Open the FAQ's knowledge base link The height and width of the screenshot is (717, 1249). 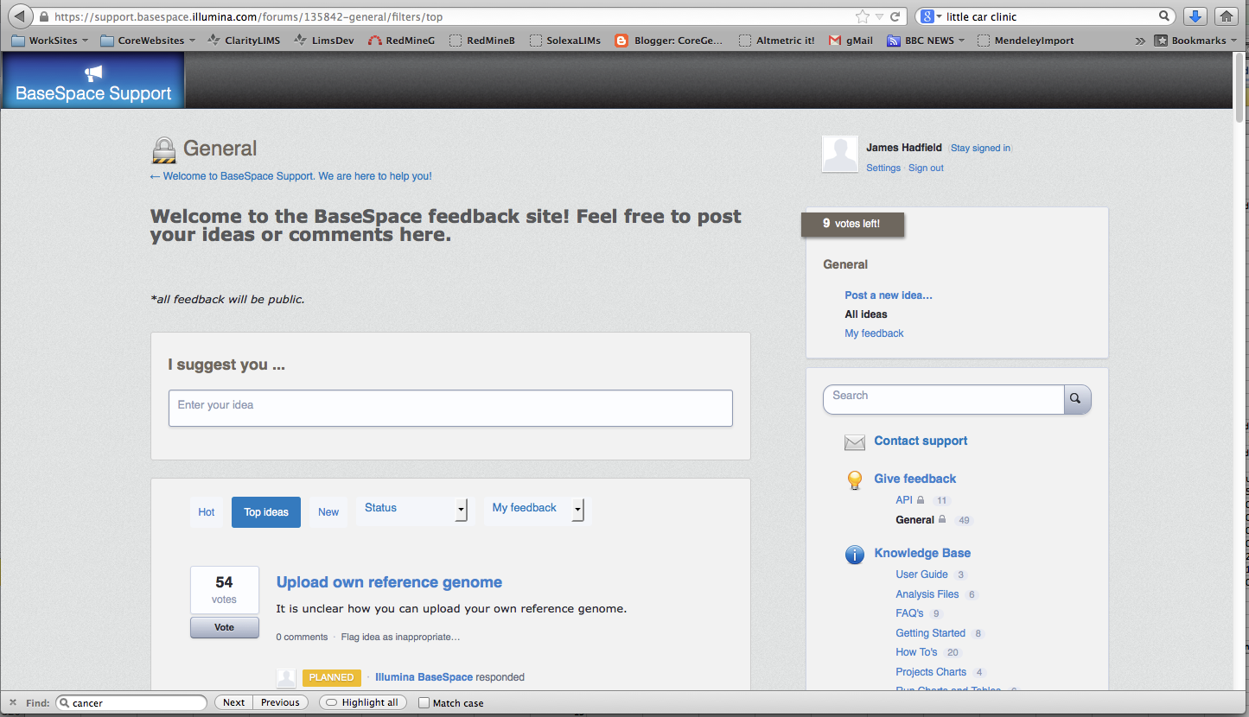[x=909, y=613]
